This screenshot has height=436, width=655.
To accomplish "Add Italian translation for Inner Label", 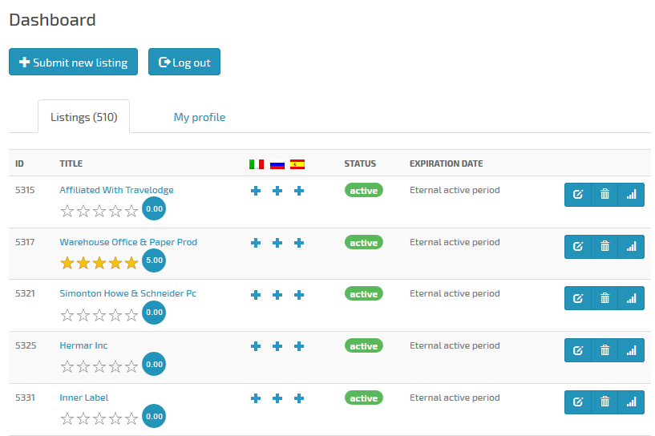I will coord(256,398).
